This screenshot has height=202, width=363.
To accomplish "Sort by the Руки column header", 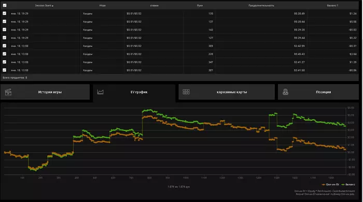I will 200,5.
